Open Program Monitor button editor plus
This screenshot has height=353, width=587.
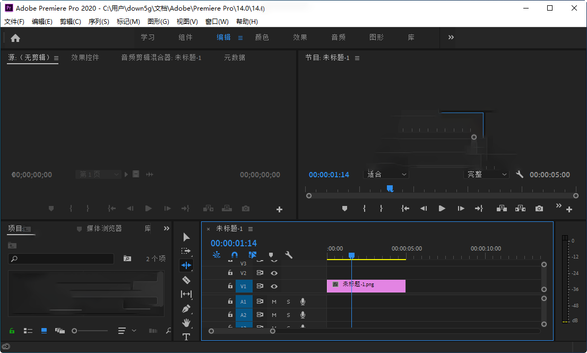pos(569,210)
